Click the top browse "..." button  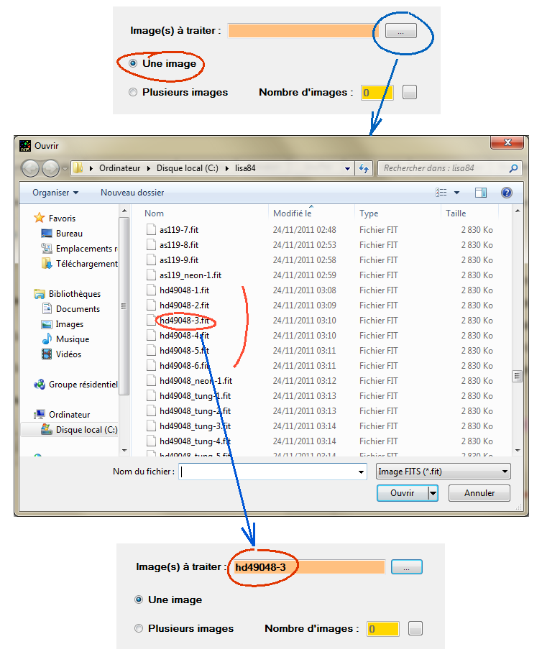point(400,31)
